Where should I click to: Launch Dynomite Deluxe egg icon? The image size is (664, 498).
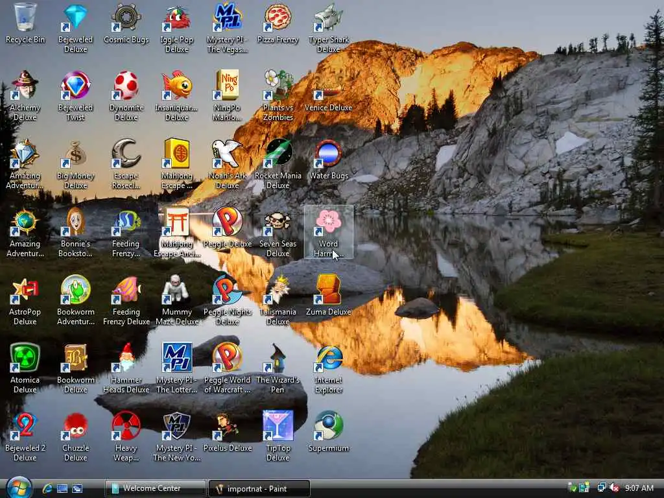[x=126, y=96]
